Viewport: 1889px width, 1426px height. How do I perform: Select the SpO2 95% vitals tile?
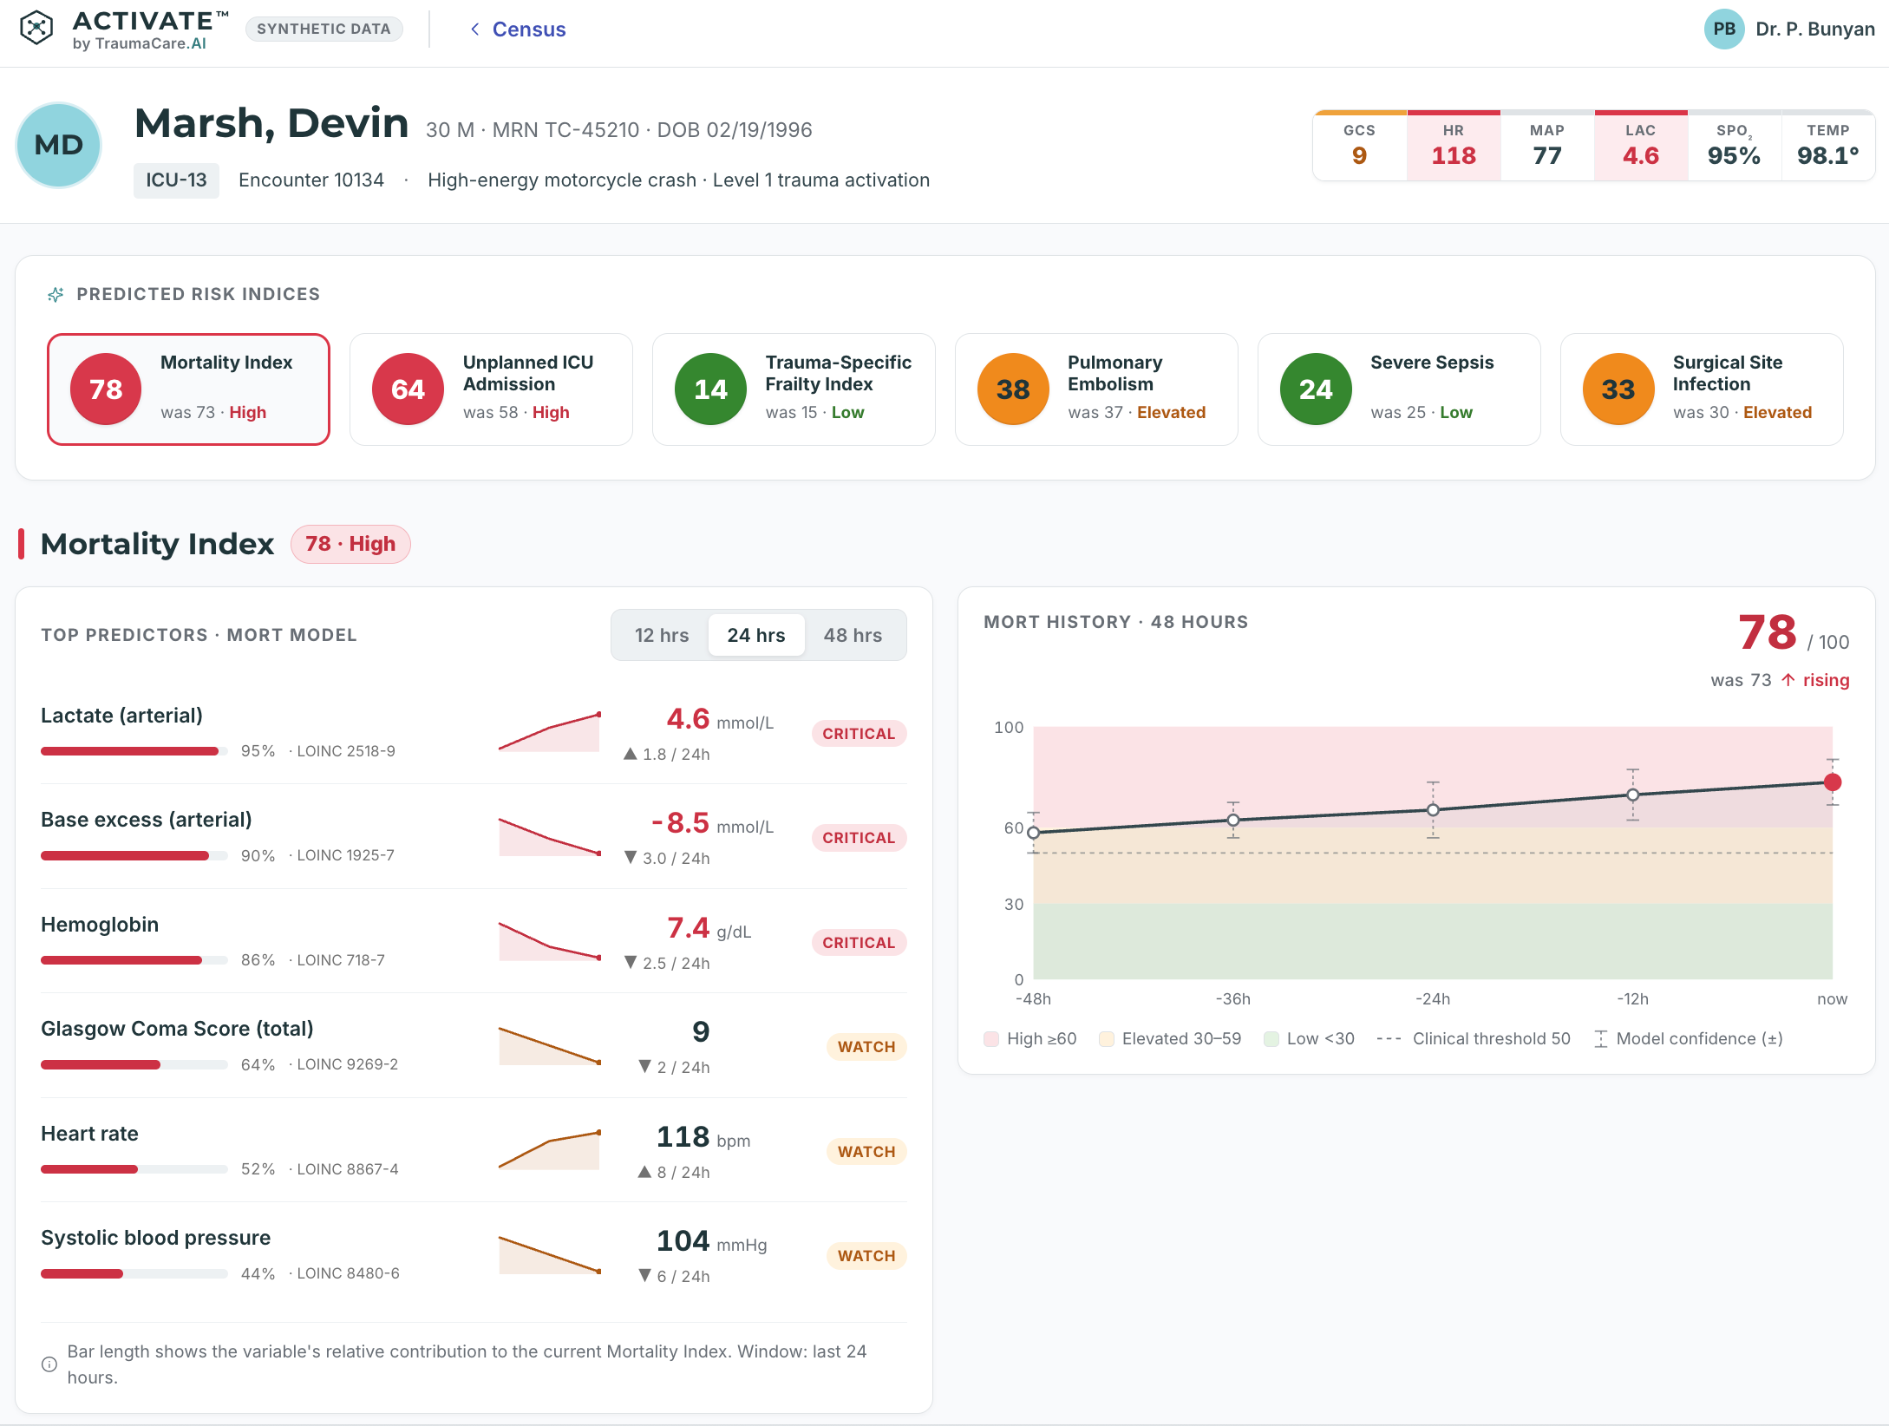point(1735,146)
